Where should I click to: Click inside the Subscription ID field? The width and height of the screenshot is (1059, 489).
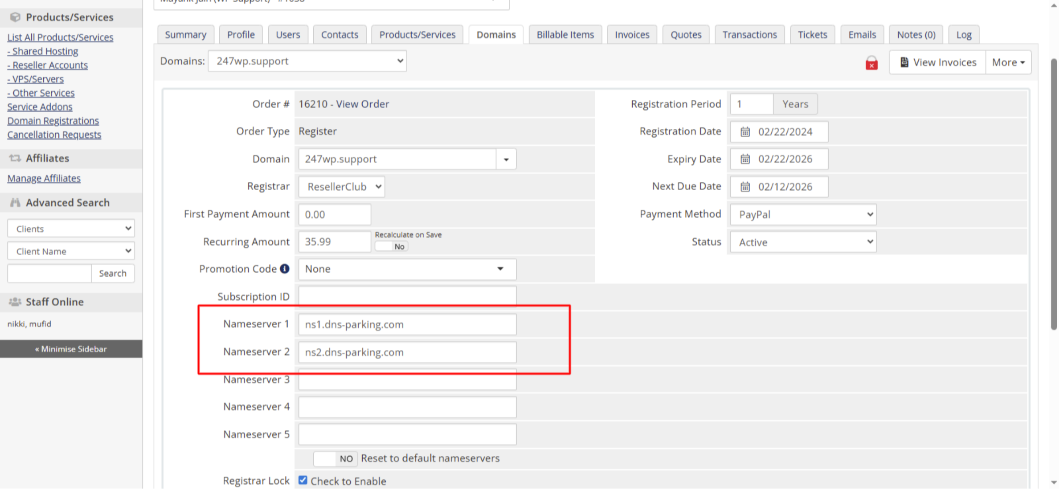[x=407, y=296]
